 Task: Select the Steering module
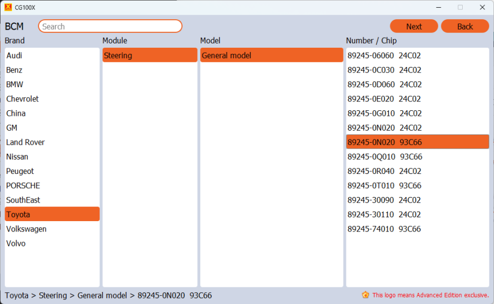(x=149, y=55)
